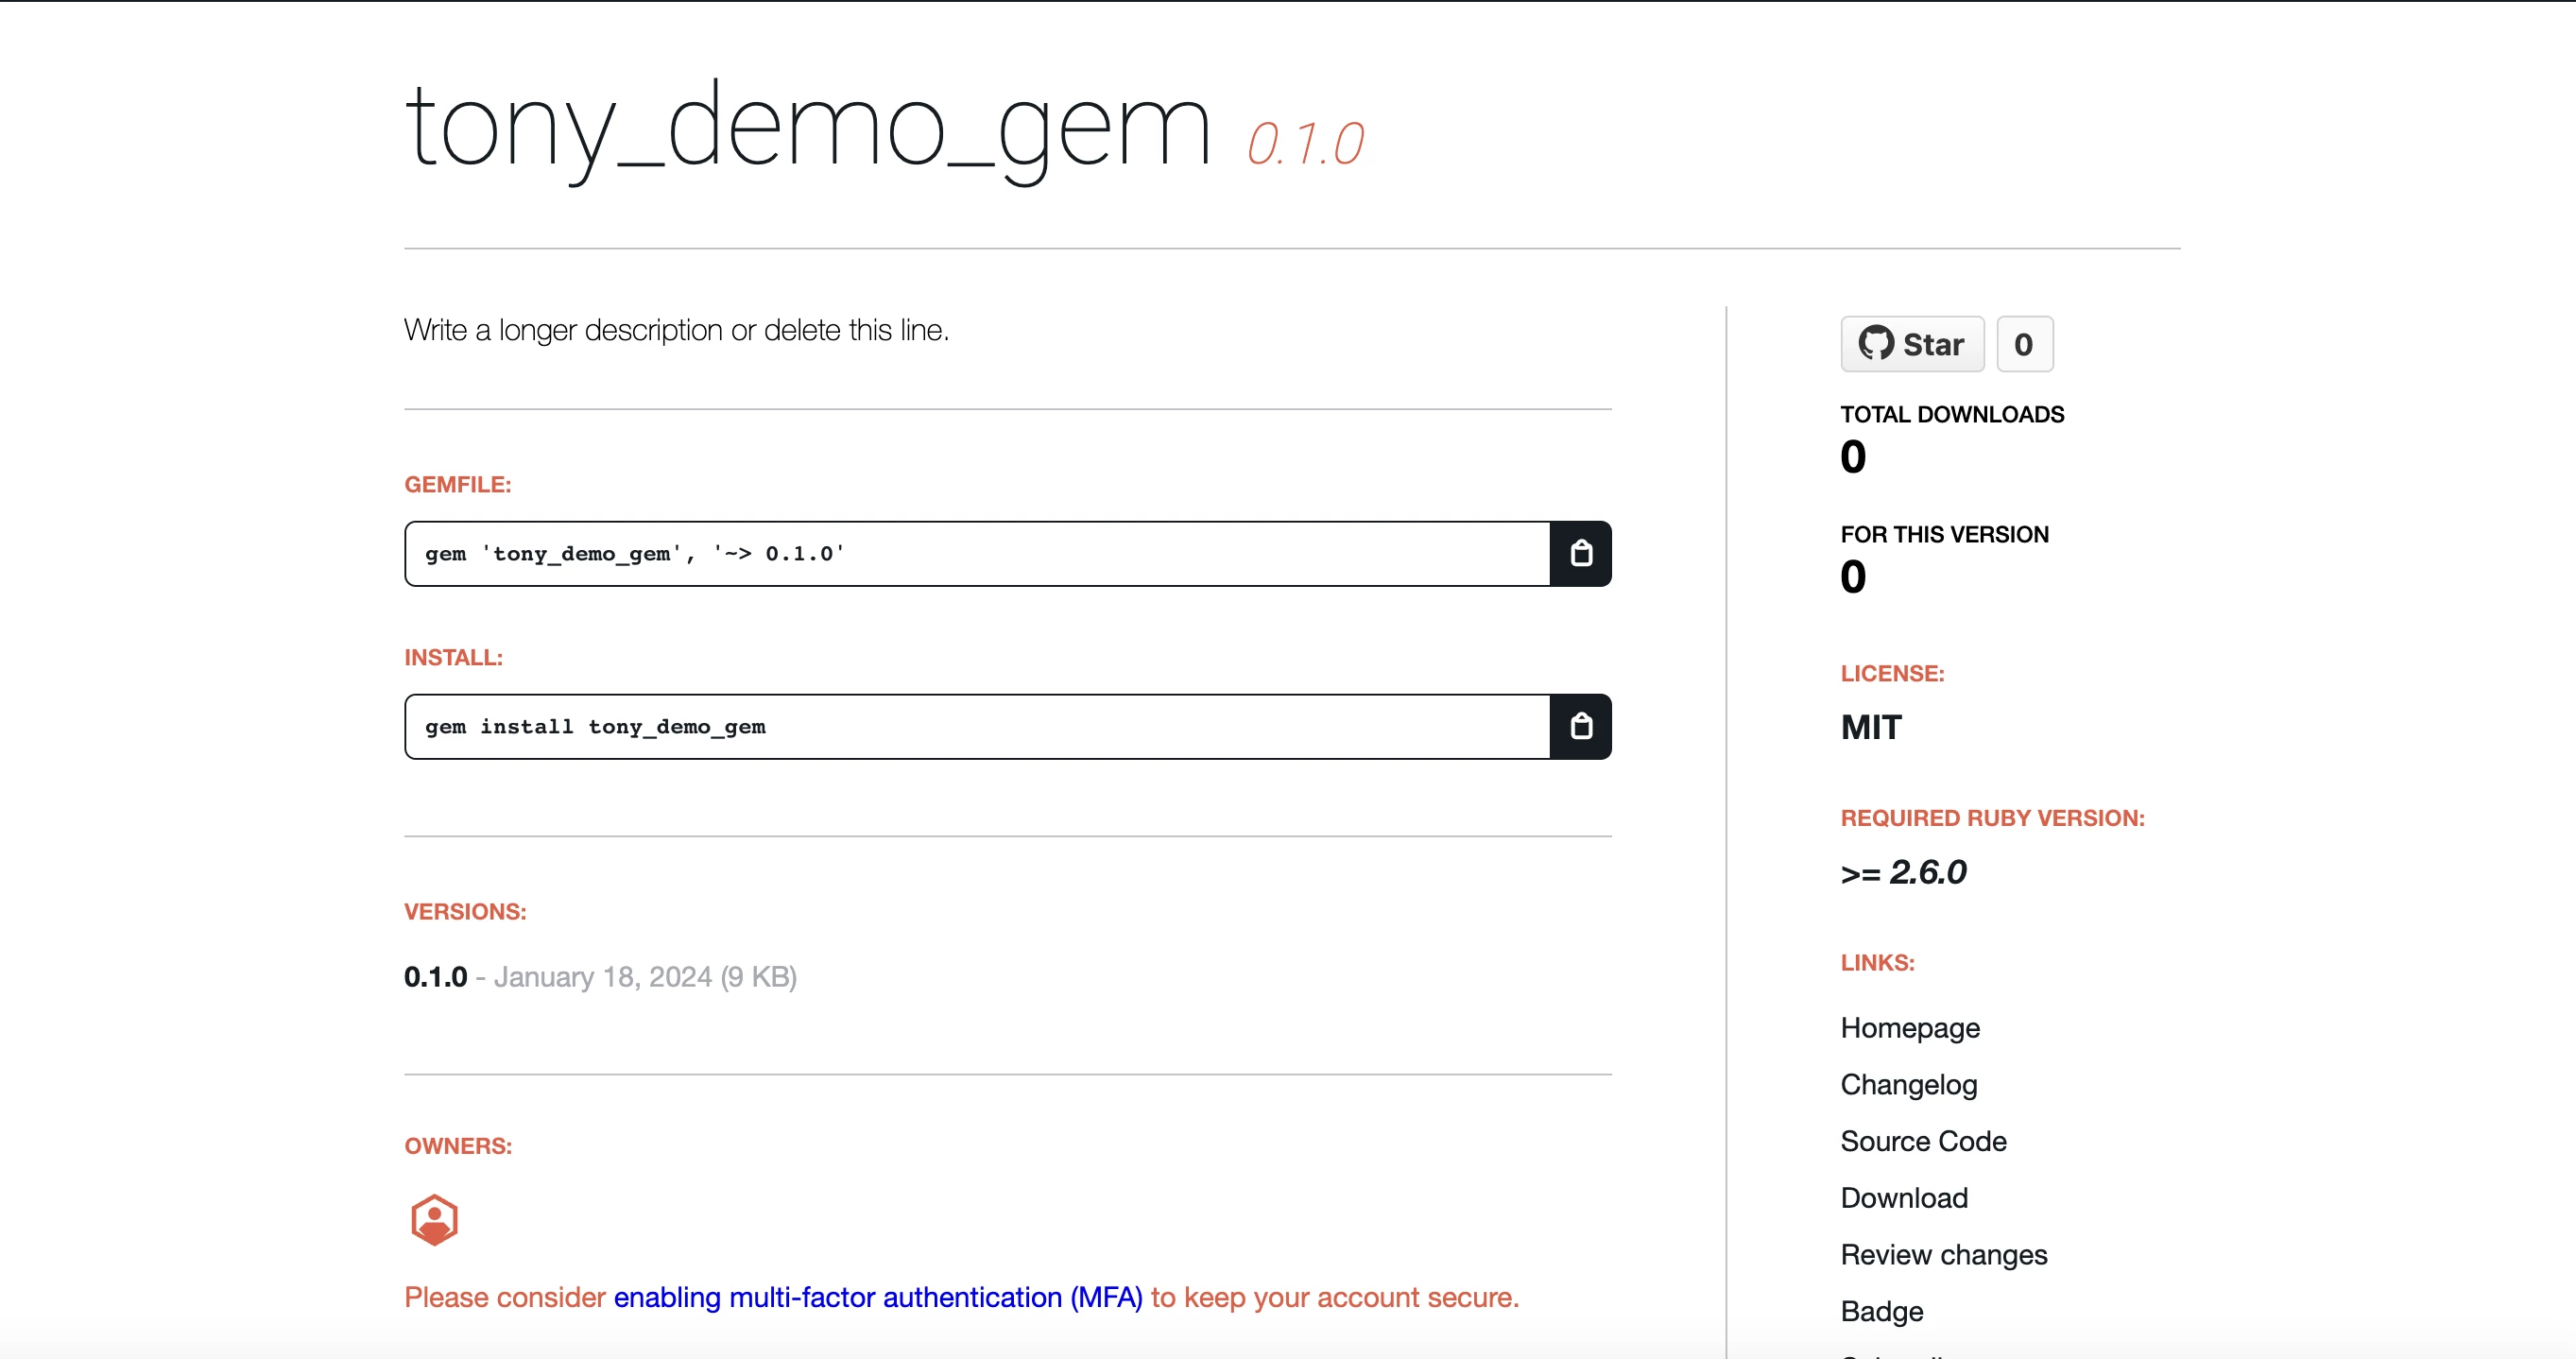The image size is (2576, 1359).
Task: Click the GitHub octocat icon in Star button
Action: pos(1878,343)
